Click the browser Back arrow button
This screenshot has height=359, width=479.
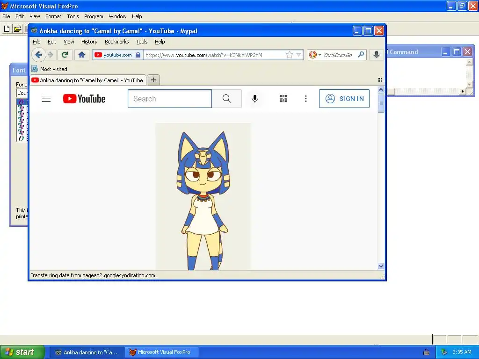(38, 55)
